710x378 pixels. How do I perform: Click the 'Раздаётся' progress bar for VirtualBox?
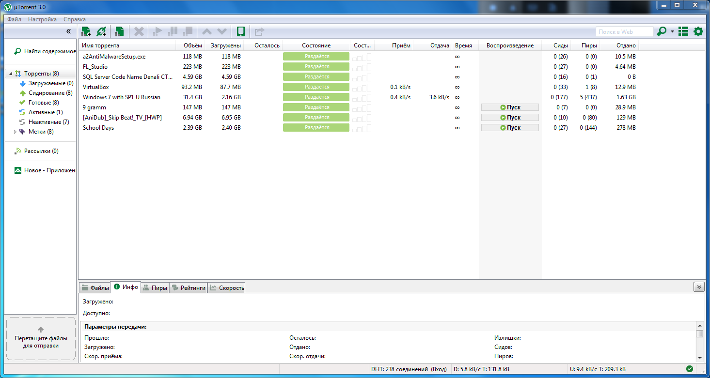tap(316, 87)
